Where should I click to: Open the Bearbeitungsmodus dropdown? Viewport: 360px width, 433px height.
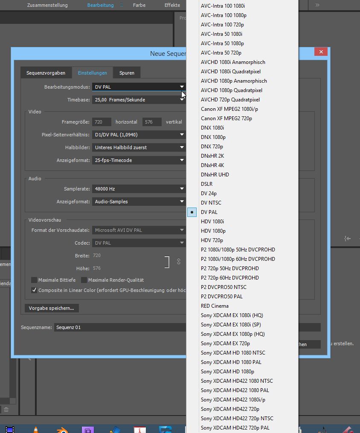pyautogui.click(x=139, y=87)
